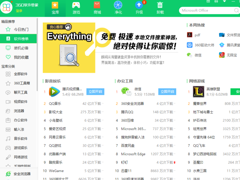Click the heart icon for 我的收藏
Viewport: 240px width, 180px height.
tap(8, 57)
